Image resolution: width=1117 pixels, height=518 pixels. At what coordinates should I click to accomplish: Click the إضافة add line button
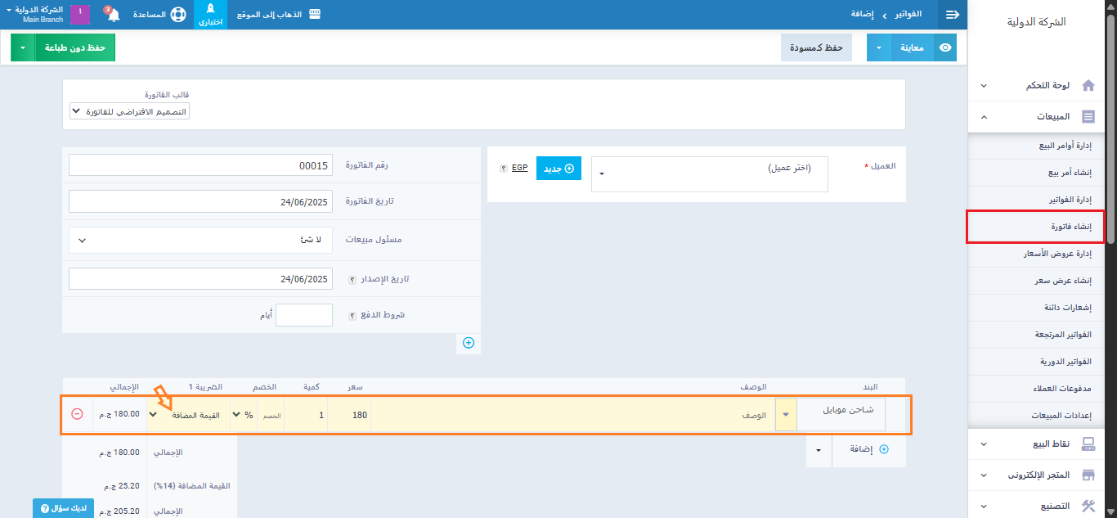click(x=868, y=449)
